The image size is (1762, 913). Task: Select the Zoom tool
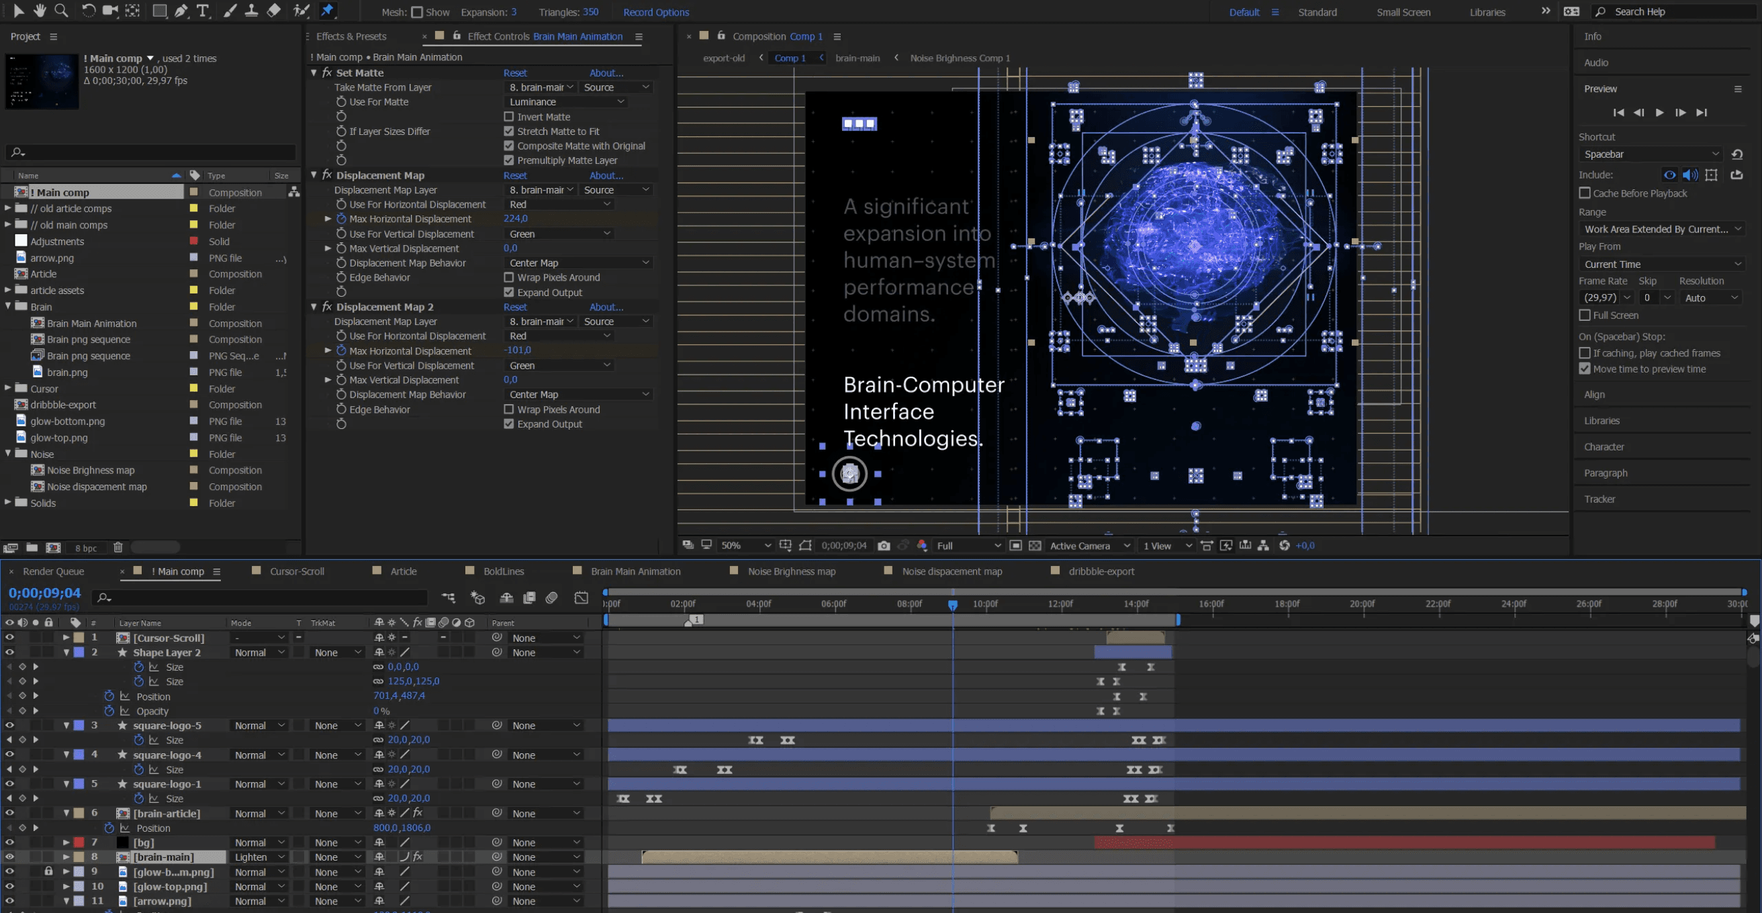coord(62,11)
